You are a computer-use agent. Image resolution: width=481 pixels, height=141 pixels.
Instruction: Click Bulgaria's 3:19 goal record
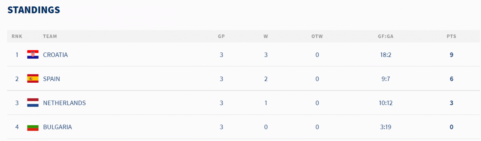(x=386, y=127)
